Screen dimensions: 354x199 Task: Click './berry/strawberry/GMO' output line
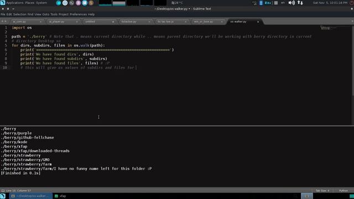pos(25,160)
